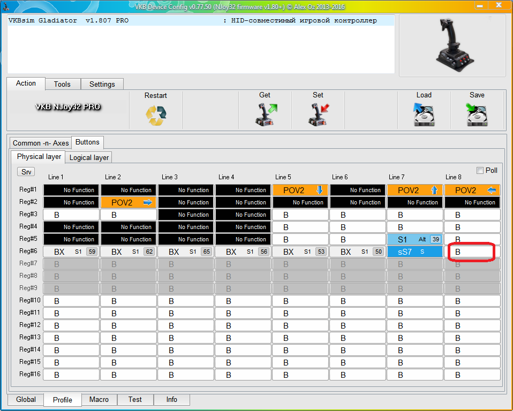Select the Physical layer tab
The image size is (513, 411).
39,157
